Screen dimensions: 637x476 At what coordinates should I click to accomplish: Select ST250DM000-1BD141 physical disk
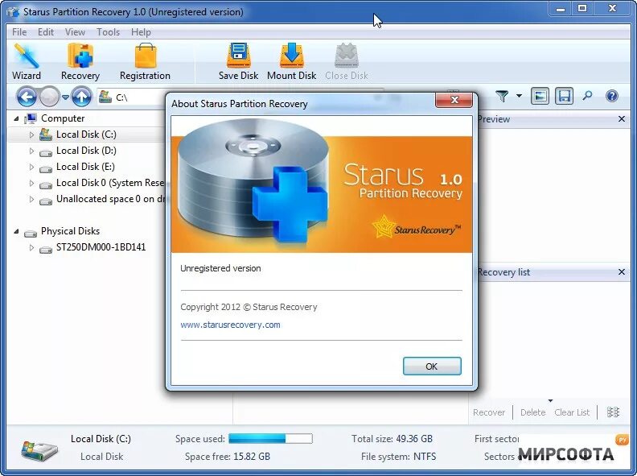(x=101, y=247)
